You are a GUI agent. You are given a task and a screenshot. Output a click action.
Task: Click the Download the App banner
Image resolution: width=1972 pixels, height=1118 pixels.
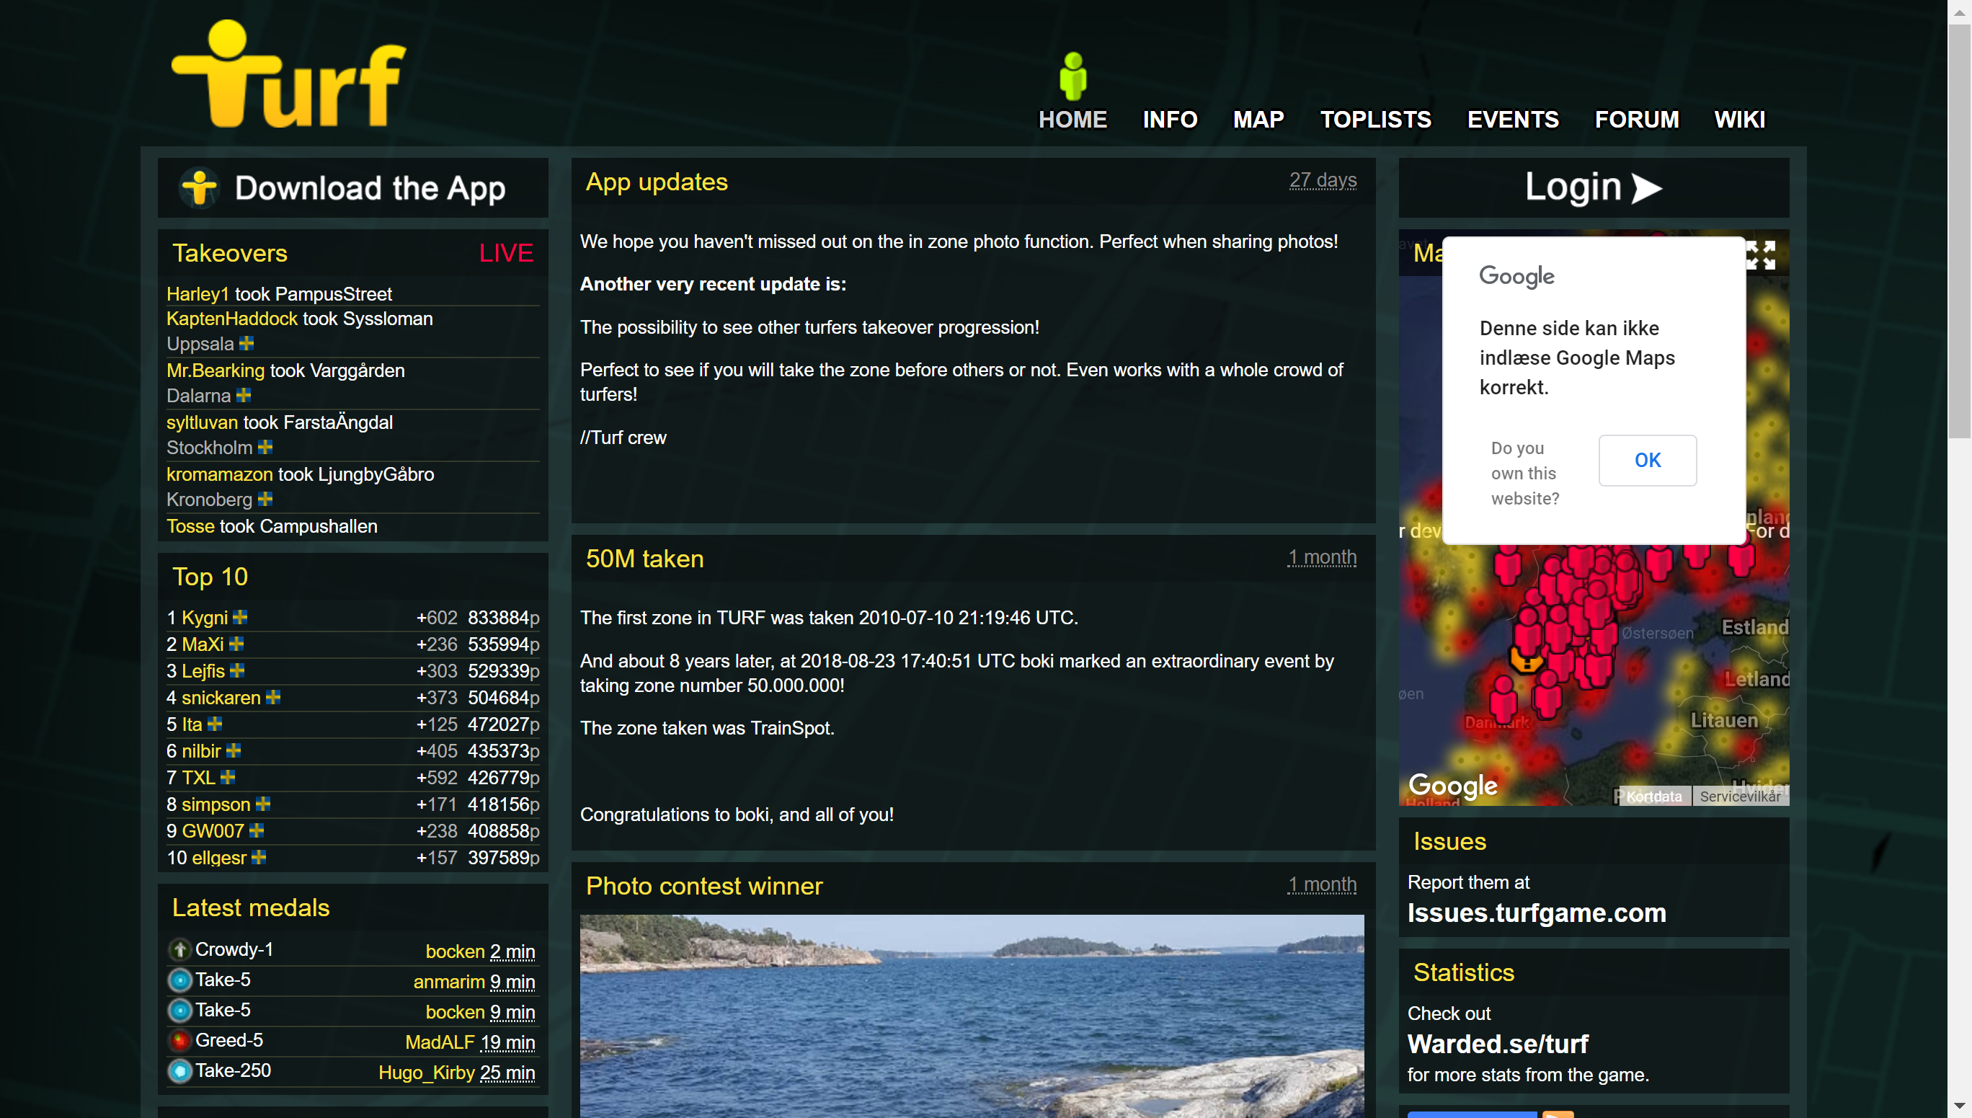[x=352, y=188]
